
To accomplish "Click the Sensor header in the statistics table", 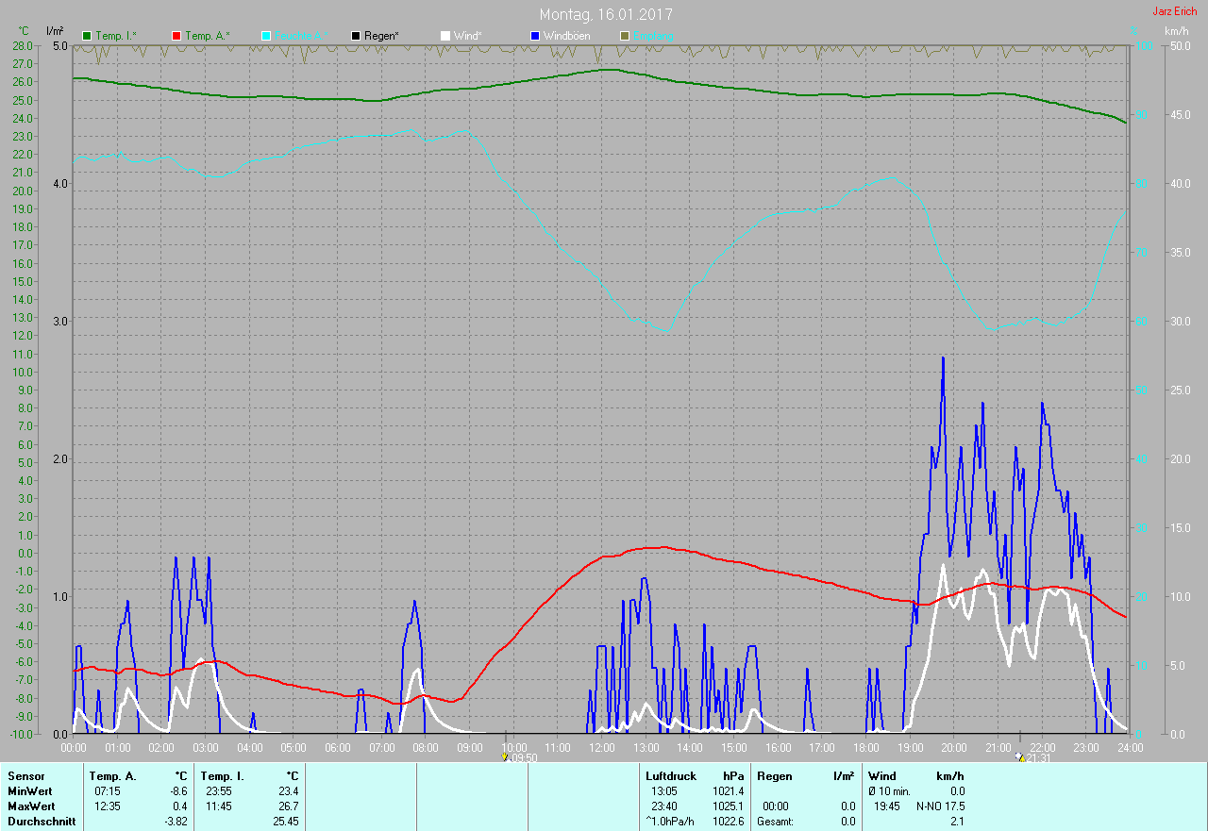I will pos(25,775).
